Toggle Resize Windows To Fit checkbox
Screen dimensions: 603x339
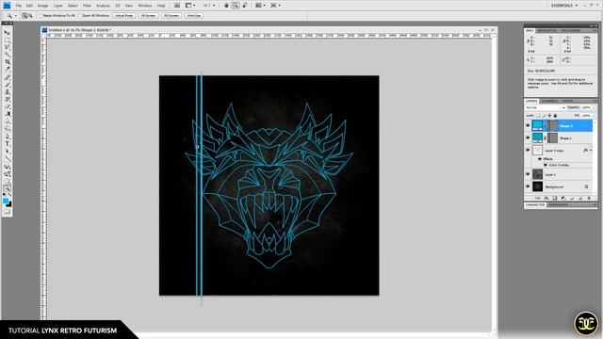click(41, 16)
